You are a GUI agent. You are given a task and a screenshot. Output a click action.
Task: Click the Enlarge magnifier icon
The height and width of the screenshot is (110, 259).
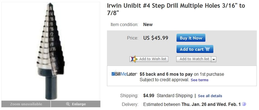68,104
